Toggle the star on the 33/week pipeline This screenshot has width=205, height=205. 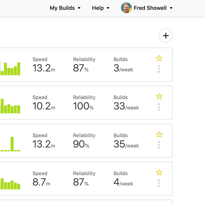click(x=159, y=96)
